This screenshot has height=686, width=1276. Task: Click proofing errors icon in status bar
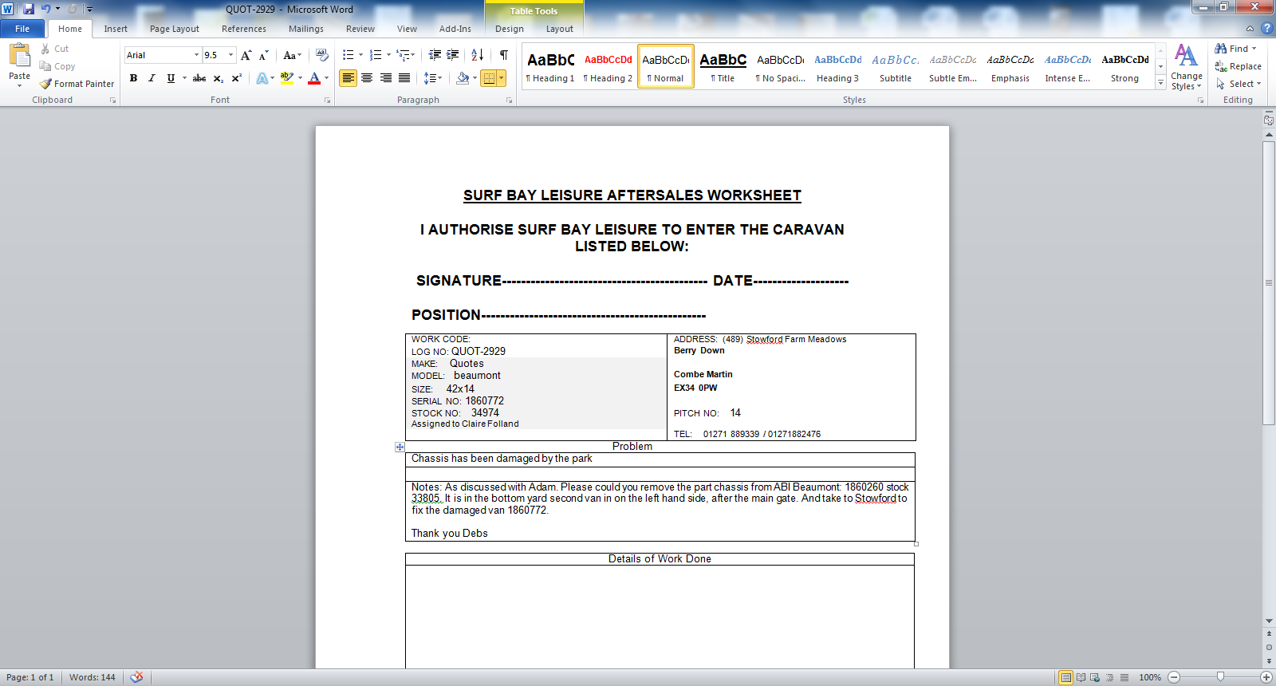click(137, 677)
